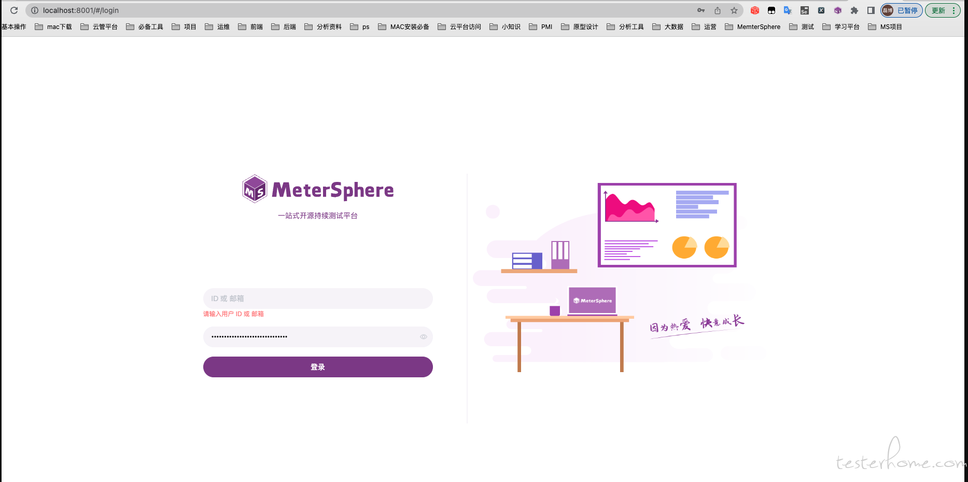
Task: Open the extensions puzzle menu
Action: 854,10
